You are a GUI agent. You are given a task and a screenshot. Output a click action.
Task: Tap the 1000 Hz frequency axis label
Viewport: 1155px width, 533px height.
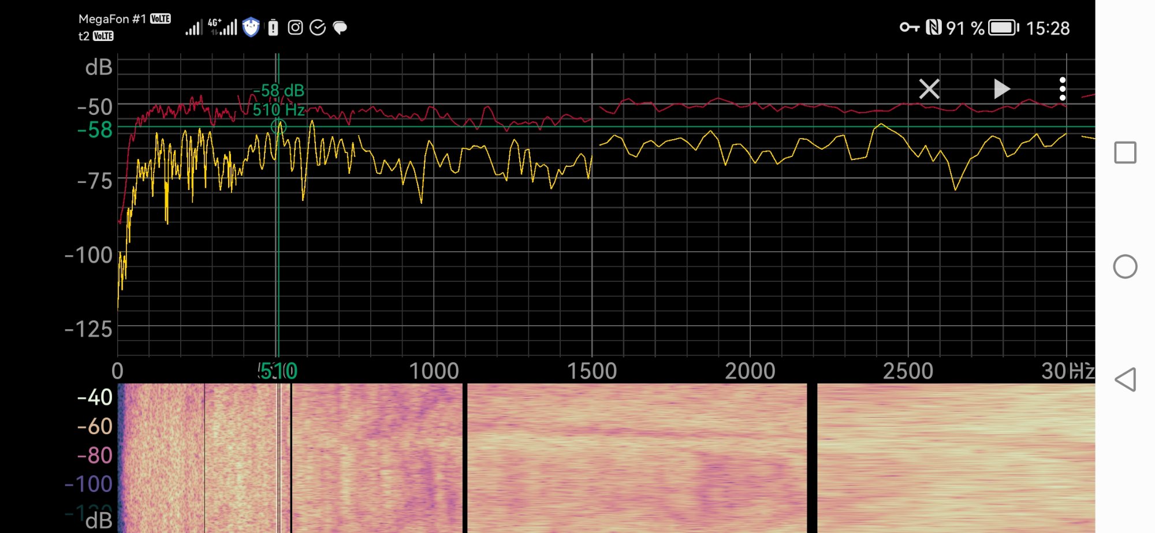(x=434, y=371)
